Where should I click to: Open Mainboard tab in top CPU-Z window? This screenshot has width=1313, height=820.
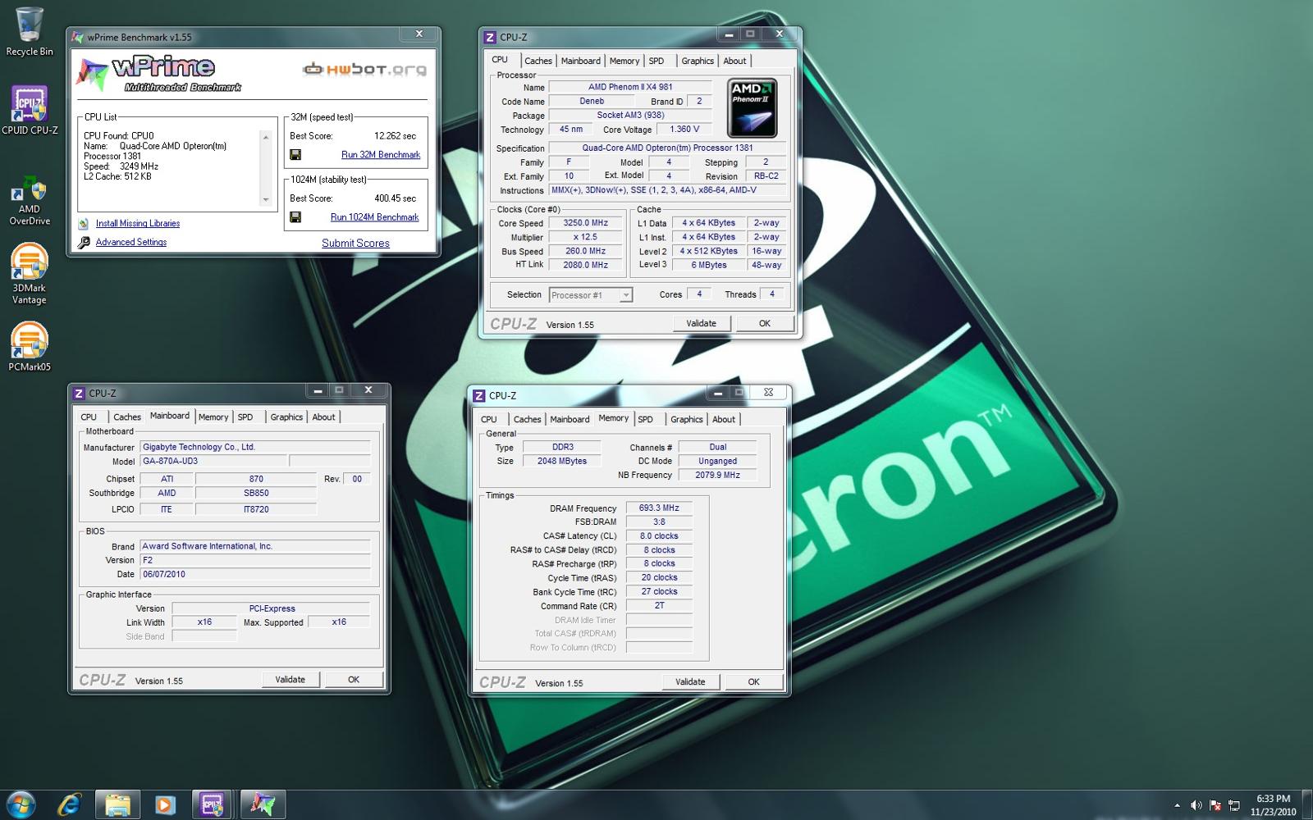coord(581,61)
